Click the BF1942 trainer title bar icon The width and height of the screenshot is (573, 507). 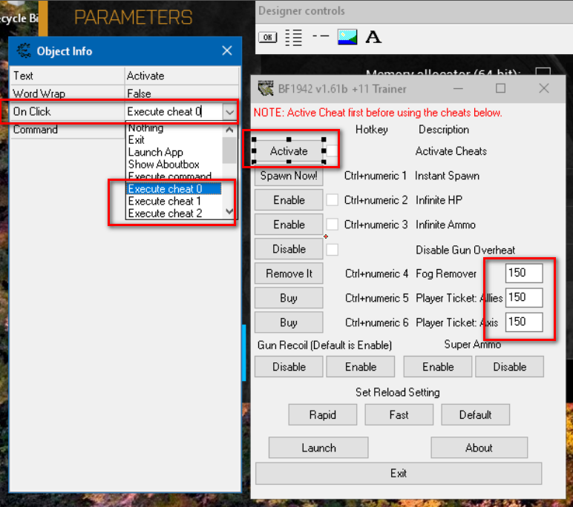pyautogui.click(x=265, y=89)
